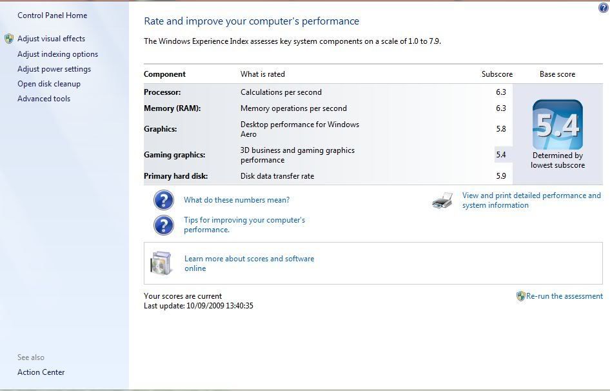Go to Control Panel Home
The height and width of the screenshot is (391, 610).
(x=52, y=15)
